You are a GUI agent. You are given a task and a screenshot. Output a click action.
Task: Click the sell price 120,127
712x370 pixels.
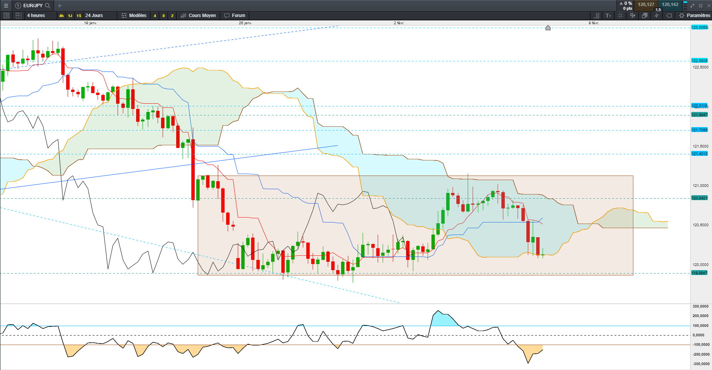point(646,5)
